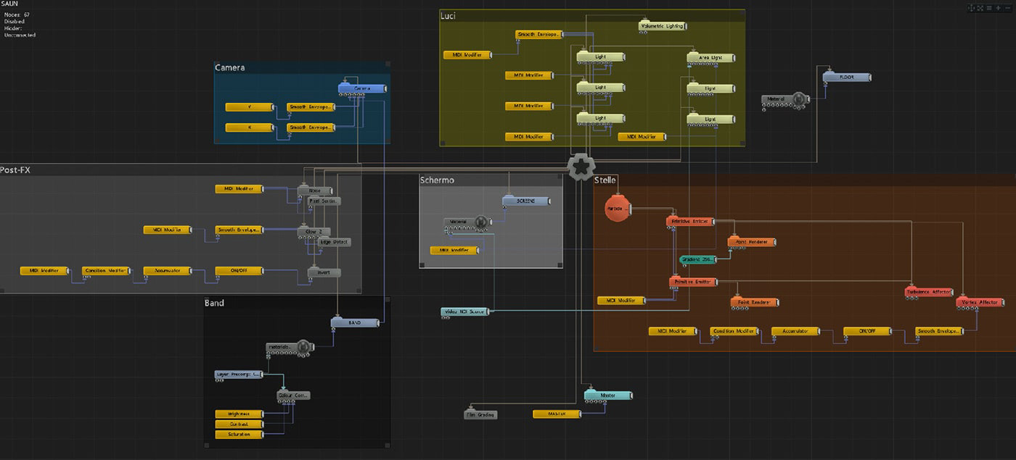Viewport: 1016px width, 460px height.
Task: Zoom in with the plus icon
Action: (999, 8)
